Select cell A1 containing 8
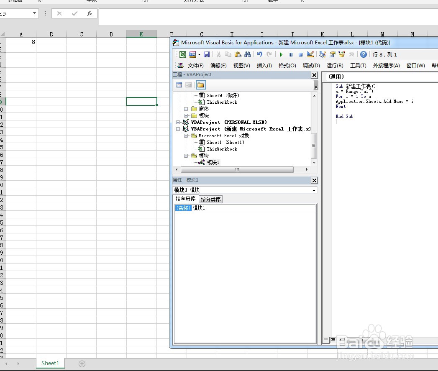This screenshot has width=438, height=371. 21,42
